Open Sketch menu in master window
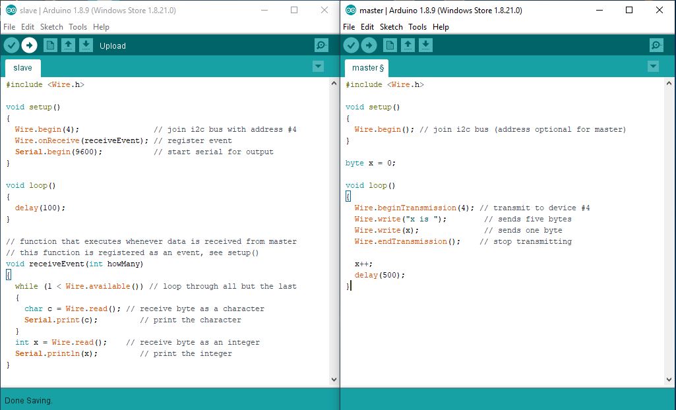The width and height of the screenshot is (676, 410). click(x=392, y=27)
